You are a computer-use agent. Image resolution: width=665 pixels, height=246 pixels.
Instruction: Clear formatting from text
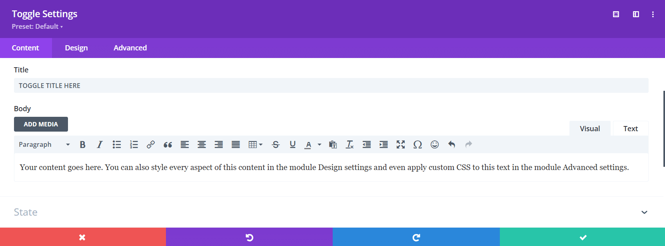(x=350, y=145)
